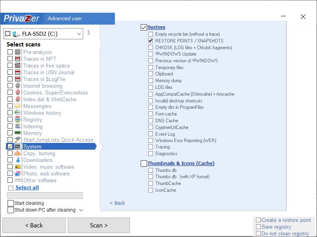Click the Memory chip icon
Viewport: 317px width, 237px height.
tap(17, 133)
